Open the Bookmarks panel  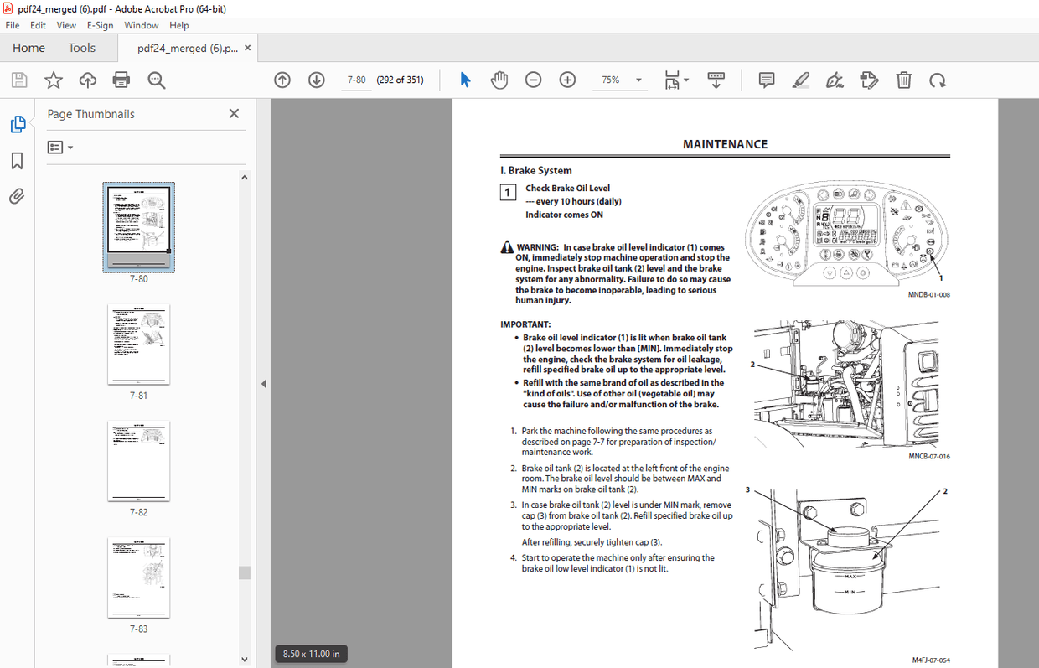[x=18, y=160]
